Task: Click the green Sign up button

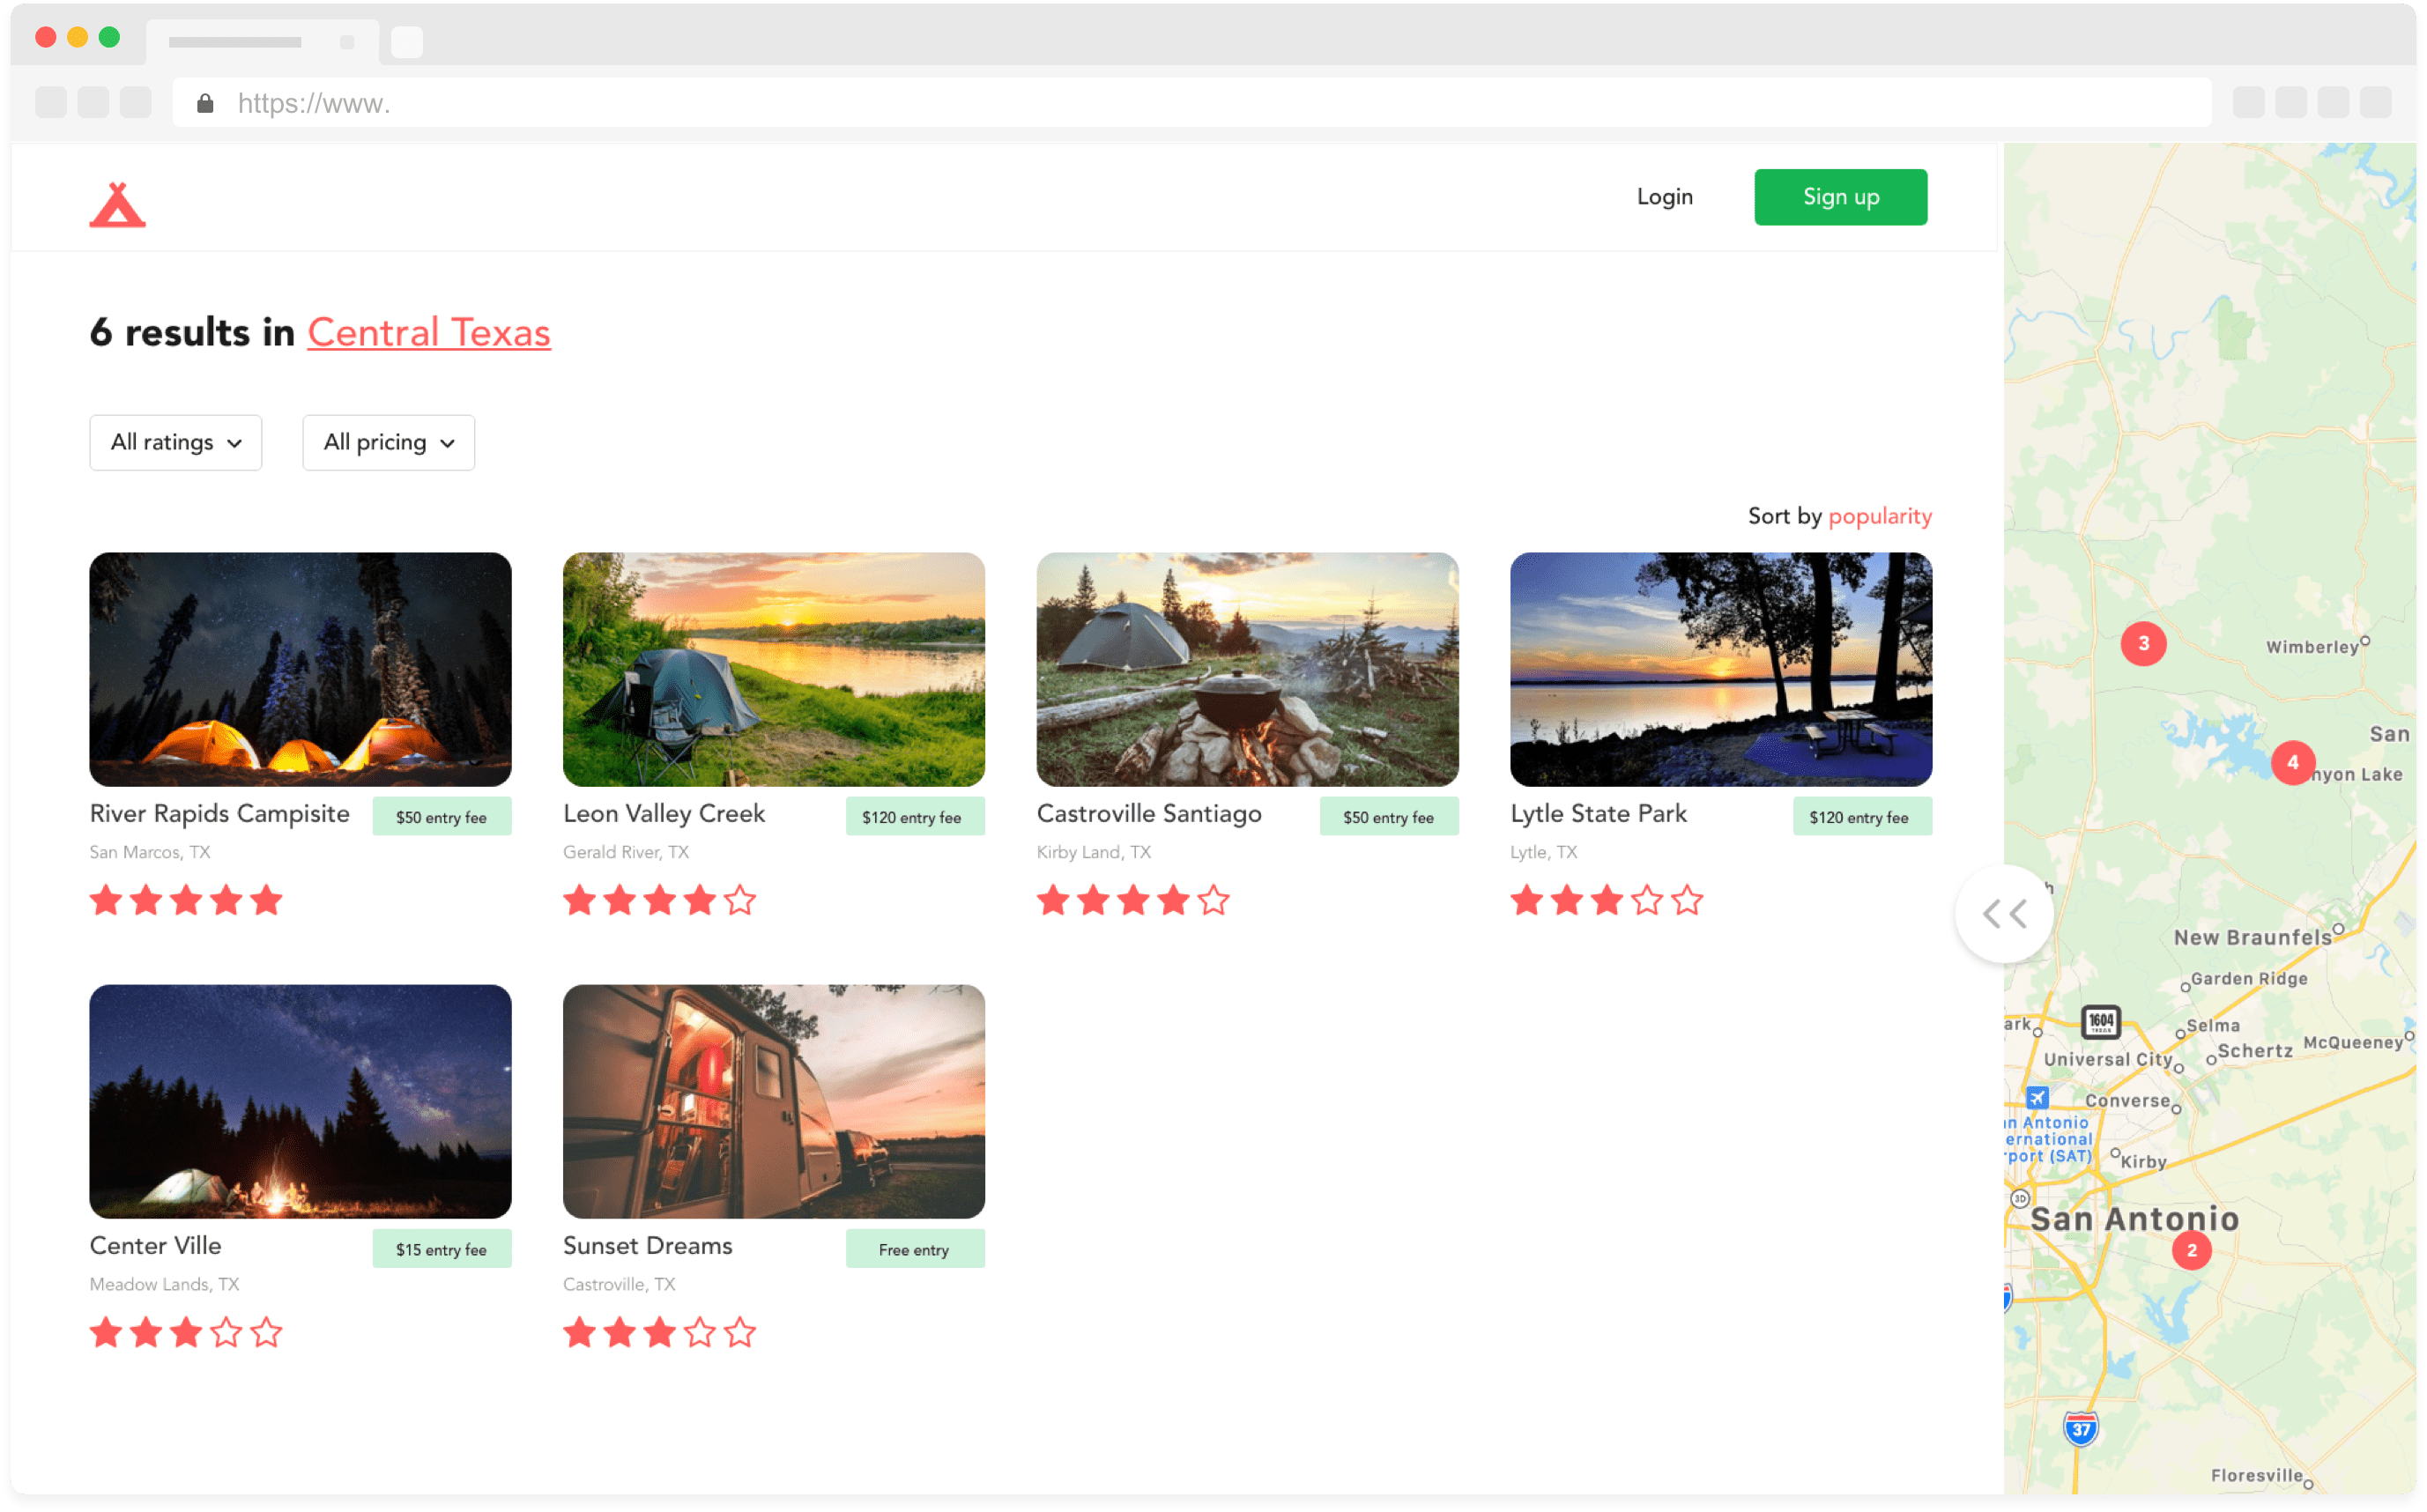Action: point(1841,197)
